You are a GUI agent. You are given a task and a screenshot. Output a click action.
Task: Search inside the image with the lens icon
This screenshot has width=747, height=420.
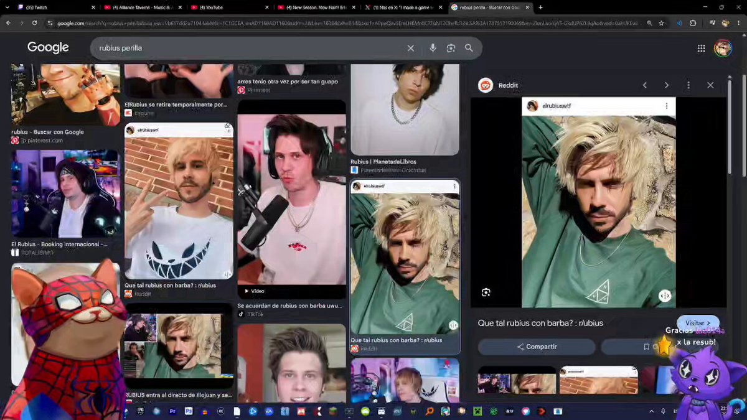pyautogui.click(x=486, y=292)
